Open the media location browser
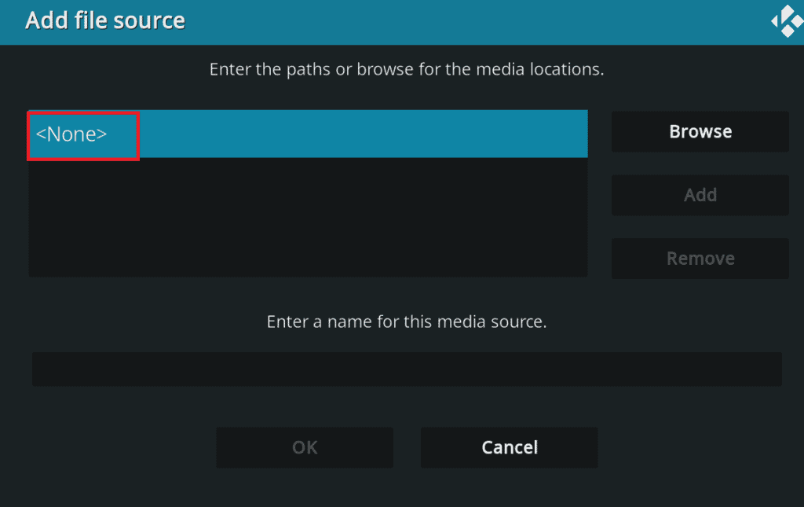 pos(700,131)
